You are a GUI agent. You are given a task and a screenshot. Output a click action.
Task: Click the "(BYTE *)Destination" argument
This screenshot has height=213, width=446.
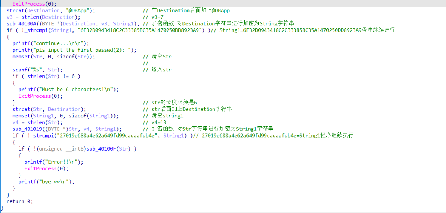[x=66, y=23]
